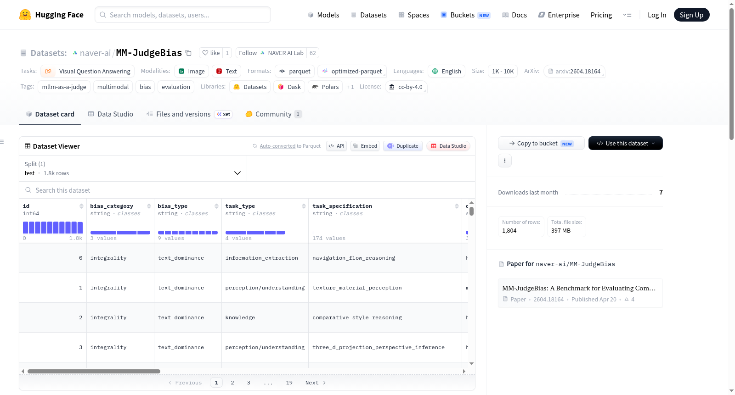Viewport: 735px width, 395px height.
Task: Click the horizontal table scrollbar
Action: (x=94, y=371)
